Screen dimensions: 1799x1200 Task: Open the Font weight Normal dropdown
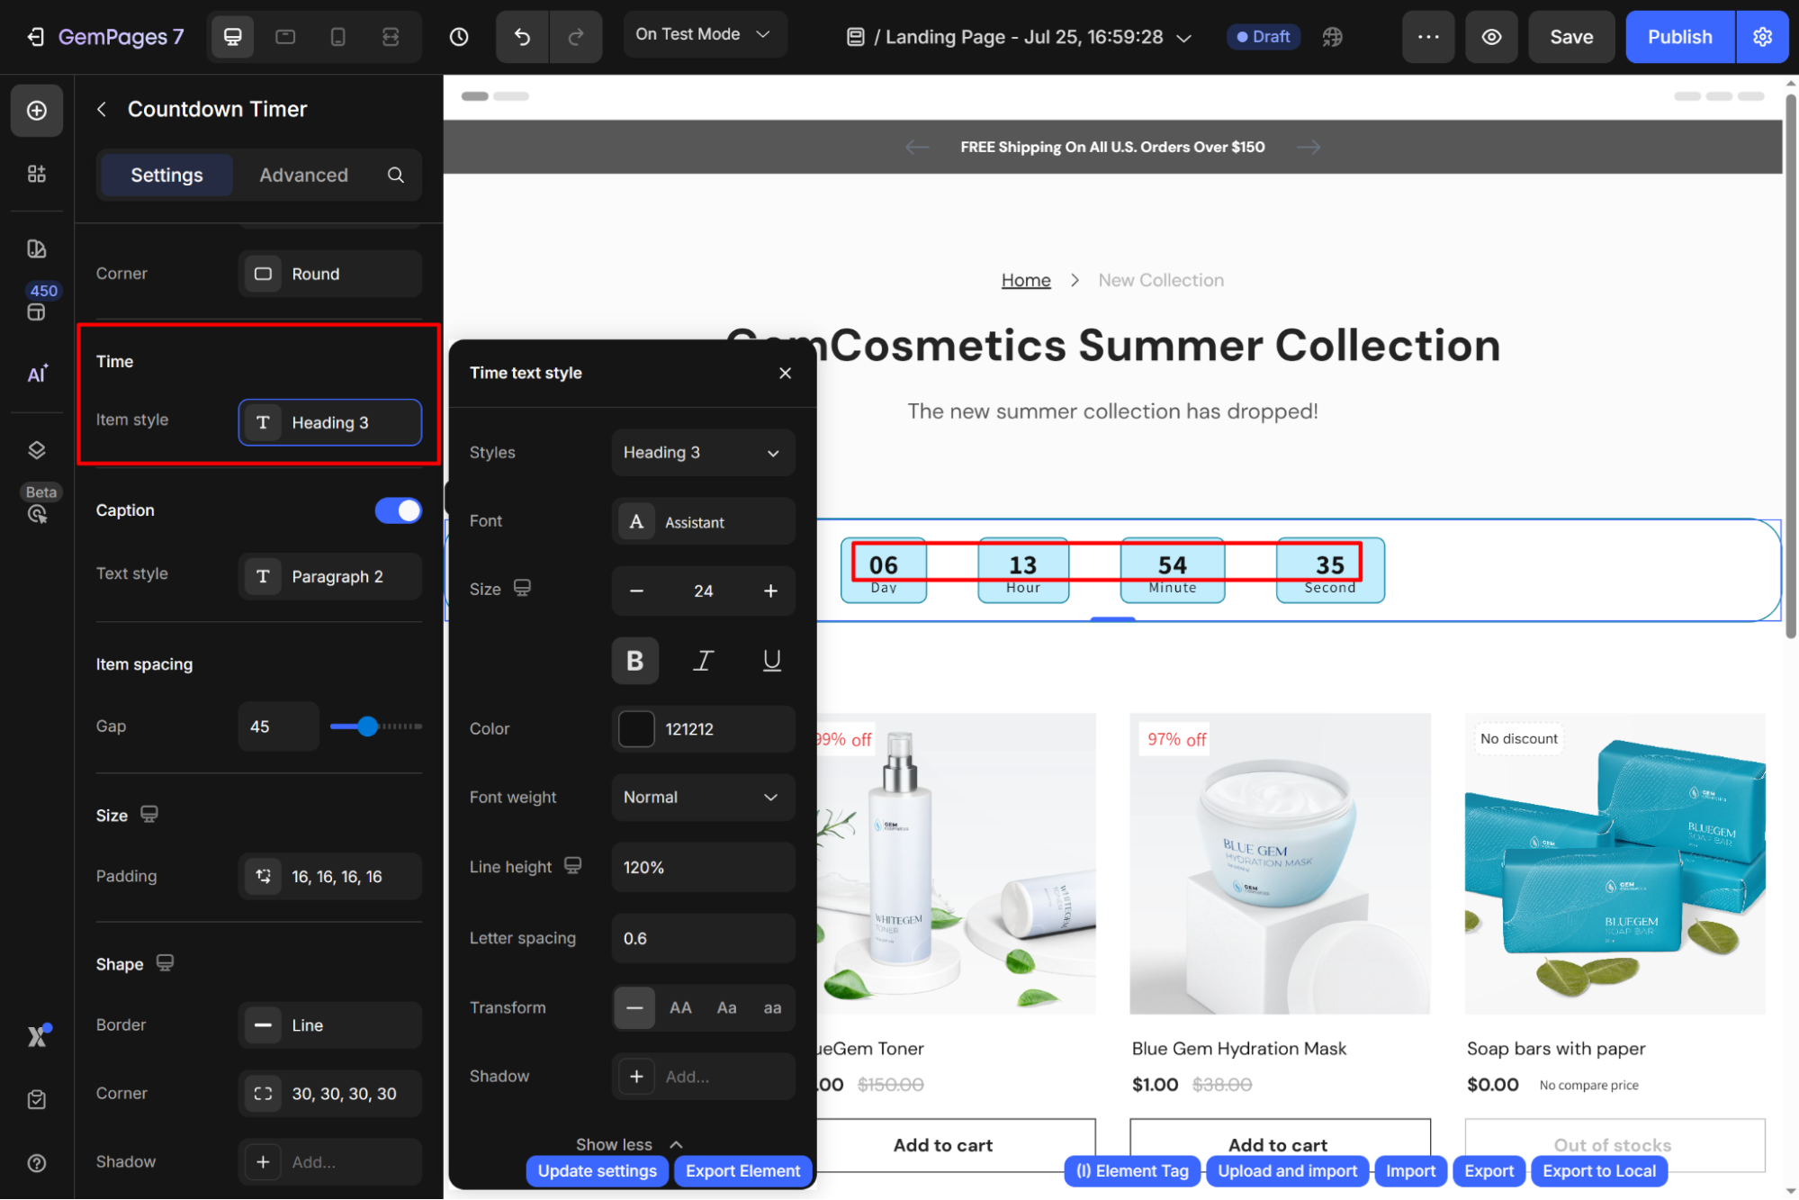click(x=703, y=798)
